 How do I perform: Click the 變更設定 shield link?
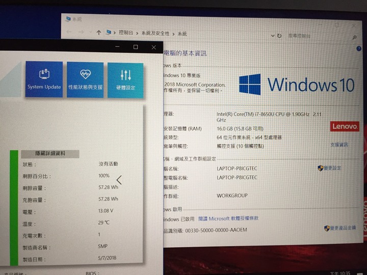pyautogui.click(x=330, y=168)
